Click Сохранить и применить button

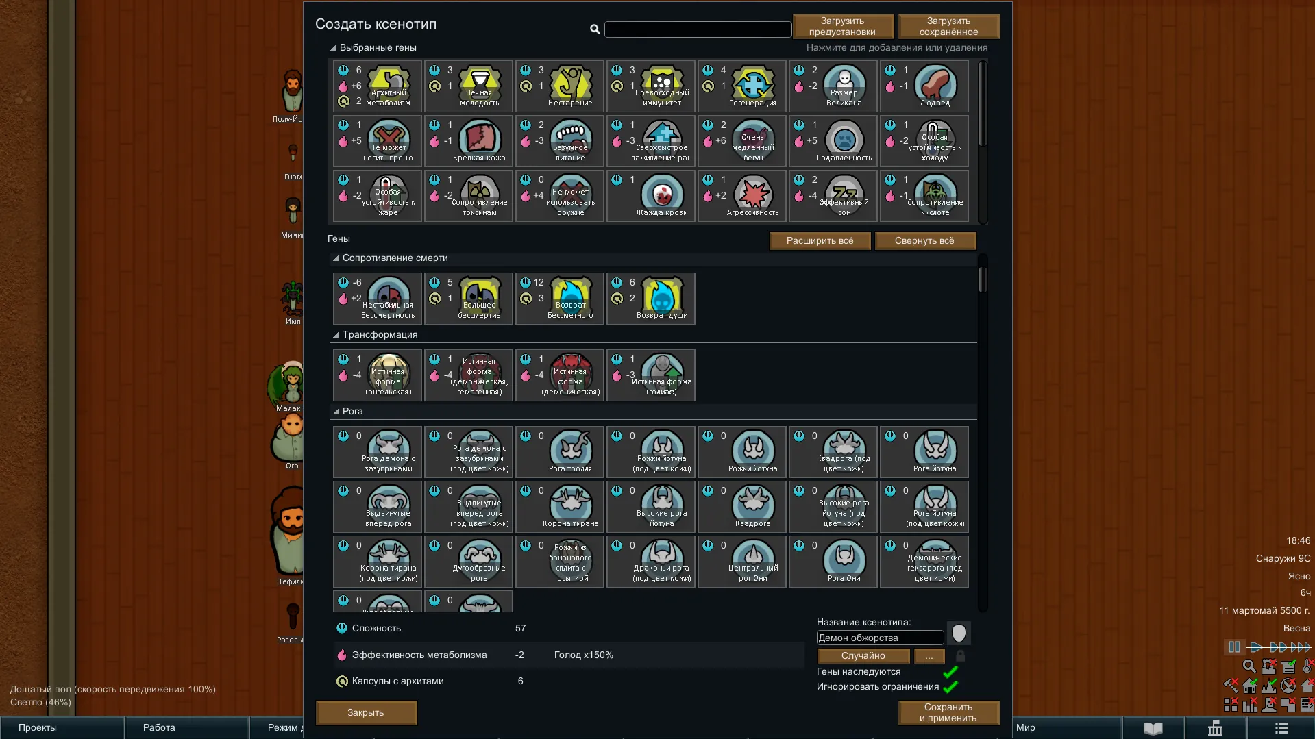click(948, 712)
